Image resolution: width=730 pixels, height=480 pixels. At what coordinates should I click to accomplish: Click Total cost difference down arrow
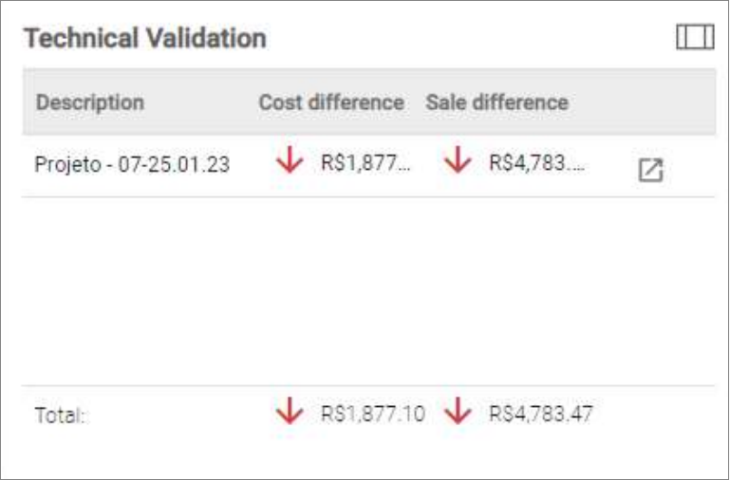click(x=290, y=410)
